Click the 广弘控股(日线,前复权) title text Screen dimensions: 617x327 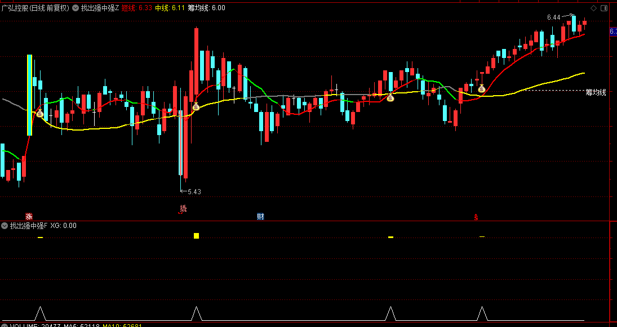click(35, 8)
